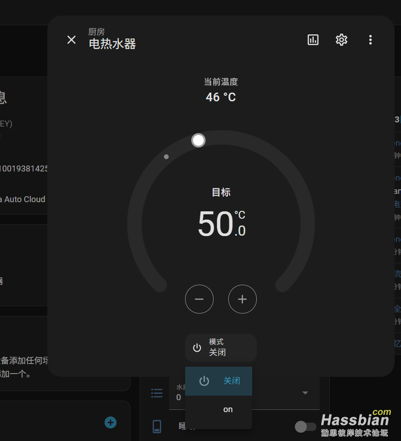Expand the 水质 row chevron
Image resolution: width=401 pixels, height=441 pixels.
pyautogui.click(x=305, y=393)
